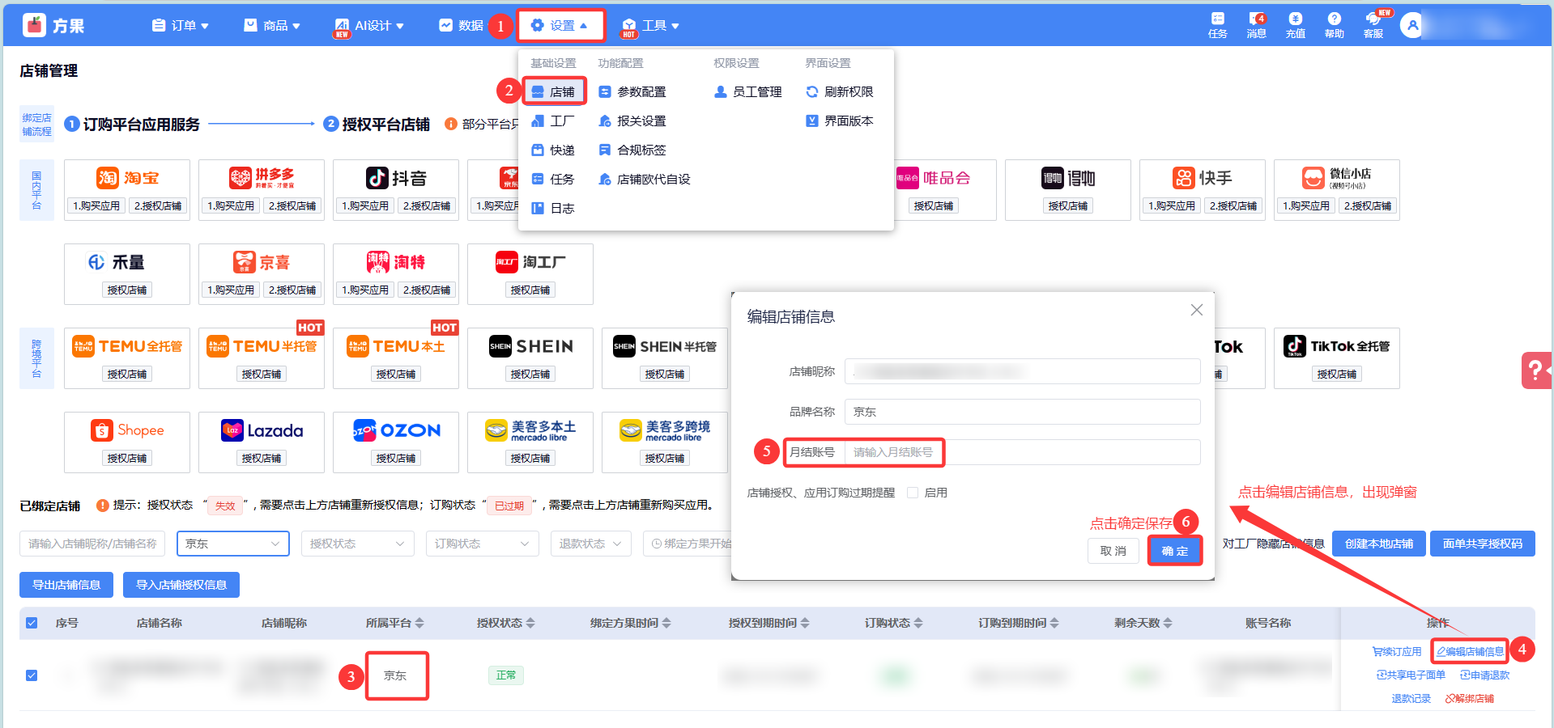The height and width of the screenshot is (728, 1554).
Task: Click the 抖音 platform logo
Action: tap(396, 178)
